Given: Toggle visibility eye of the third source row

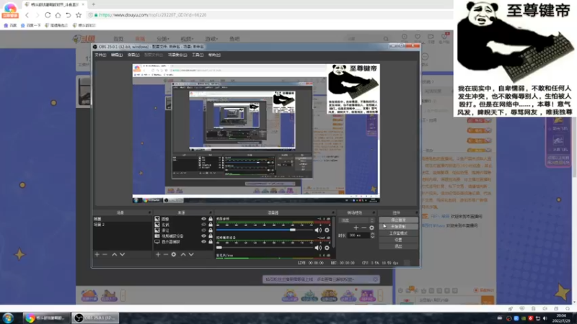Looking at the screenshot, I should [x=203, y=230].
